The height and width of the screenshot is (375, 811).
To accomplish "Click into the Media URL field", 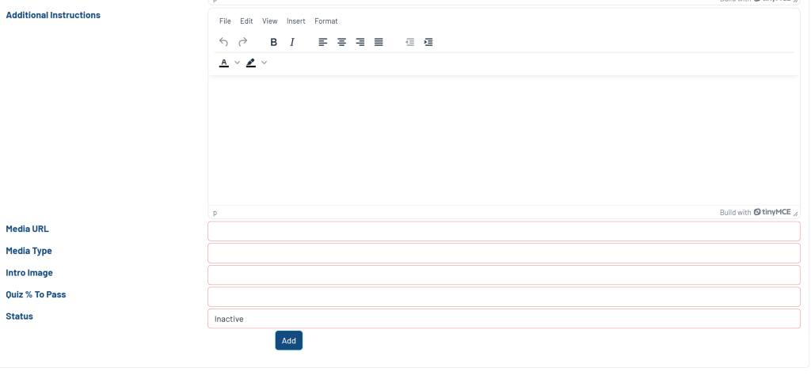I will click(504, 231).
